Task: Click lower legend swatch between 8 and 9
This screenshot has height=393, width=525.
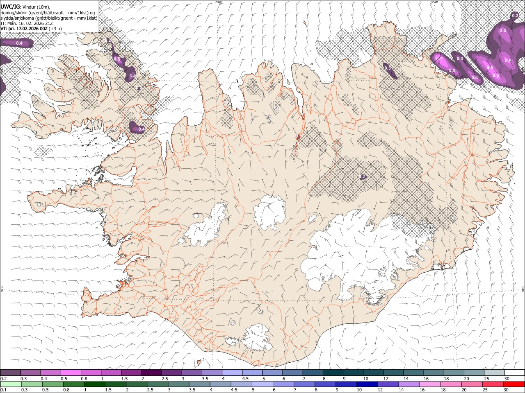Action: (325, 384)
